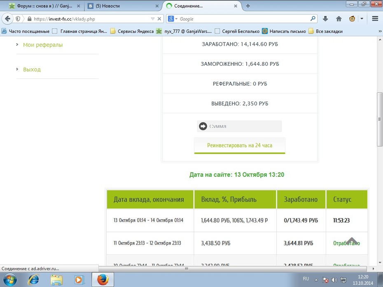Show hidden tray icons arrow
Screen dimensions: 383x287
coord(316,280)
